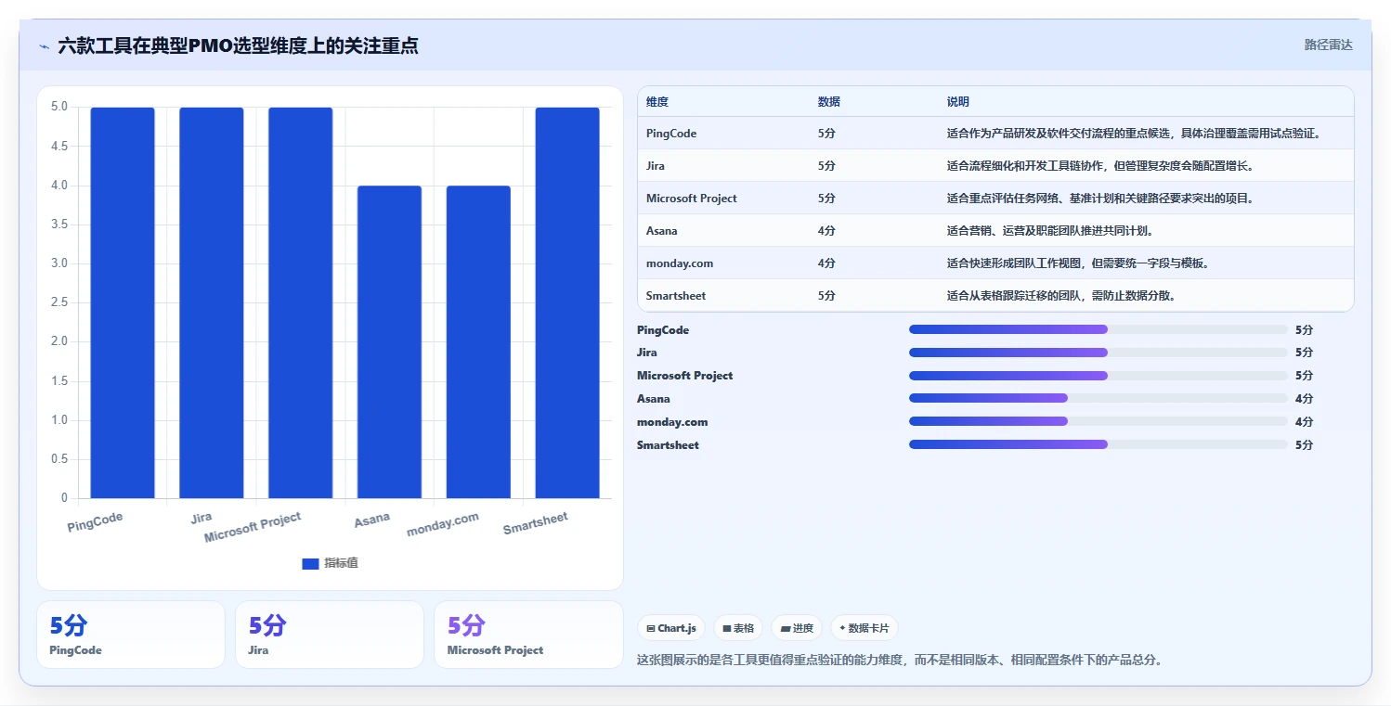Select the Jira table row name

click(656, 166)
